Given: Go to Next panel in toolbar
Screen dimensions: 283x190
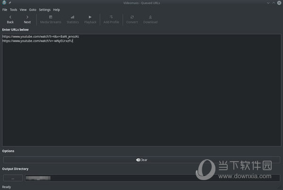Looking at the screenshot, I should (27, 19).
